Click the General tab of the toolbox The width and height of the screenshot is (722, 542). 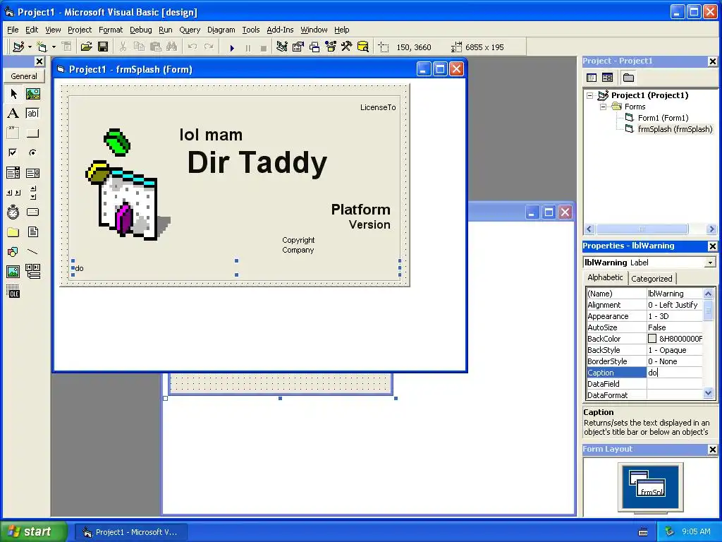(x=24, y=76)
